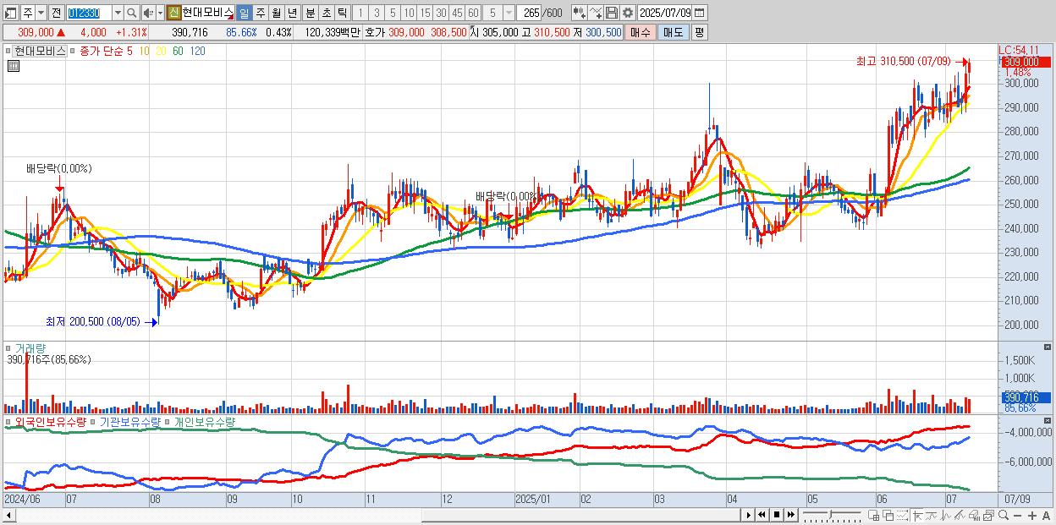Screen dimensions: 1056x525
Task: Toggle the crosshair cursor icon
Action: point(918,515)
